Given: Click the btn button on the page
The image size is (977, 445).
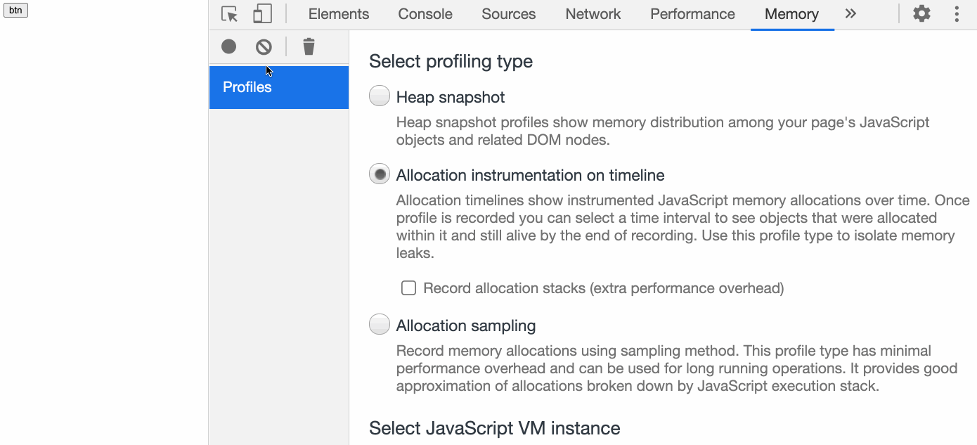Looking at the screenshot, I should (15, 11).
